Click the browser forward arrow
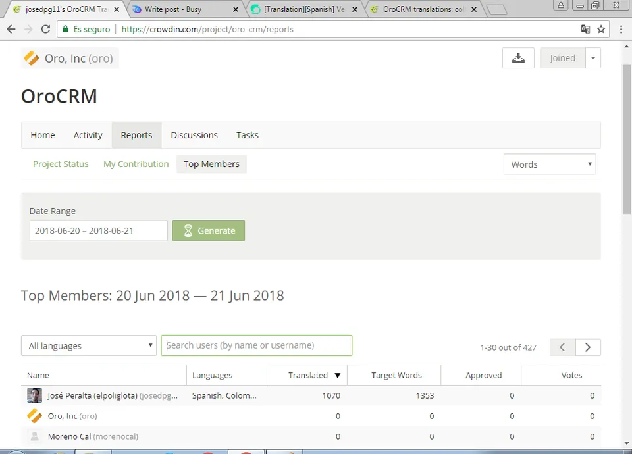The width and height of the screenshot is (632, 454). tap(28, 29)
